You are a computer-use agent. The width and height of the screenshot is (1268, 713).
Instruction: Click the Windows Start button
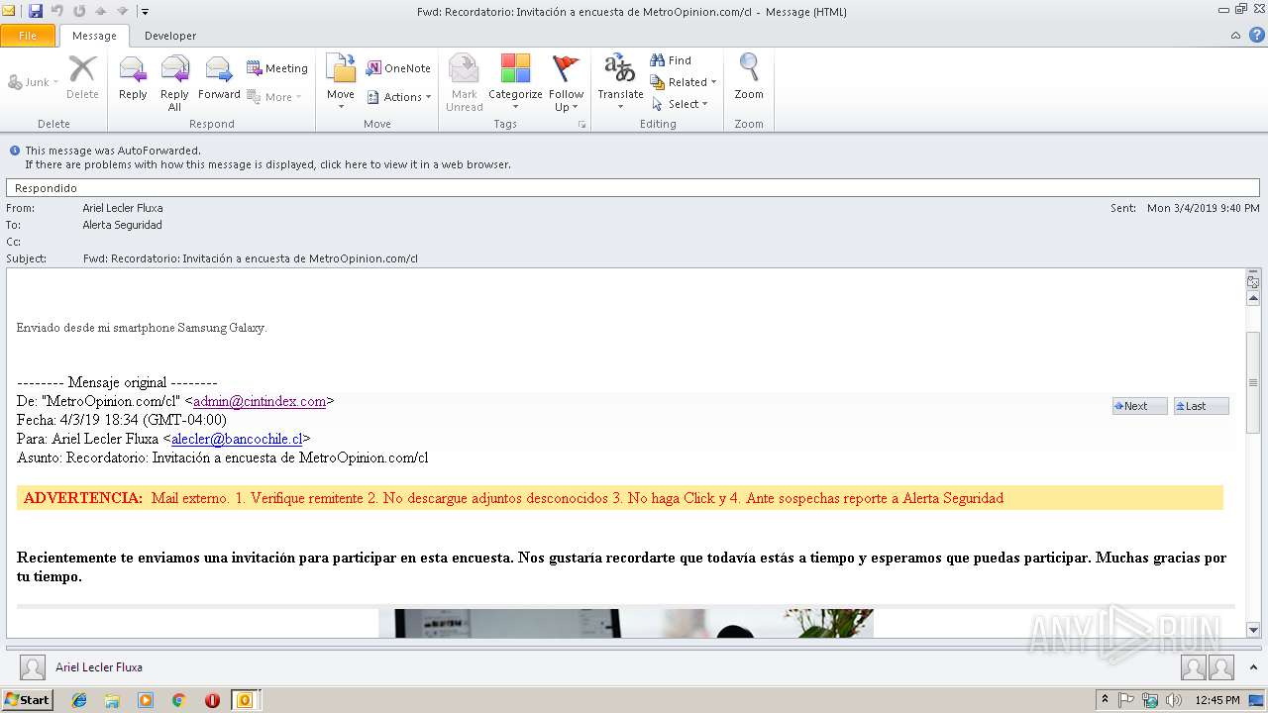pos(27,700)
